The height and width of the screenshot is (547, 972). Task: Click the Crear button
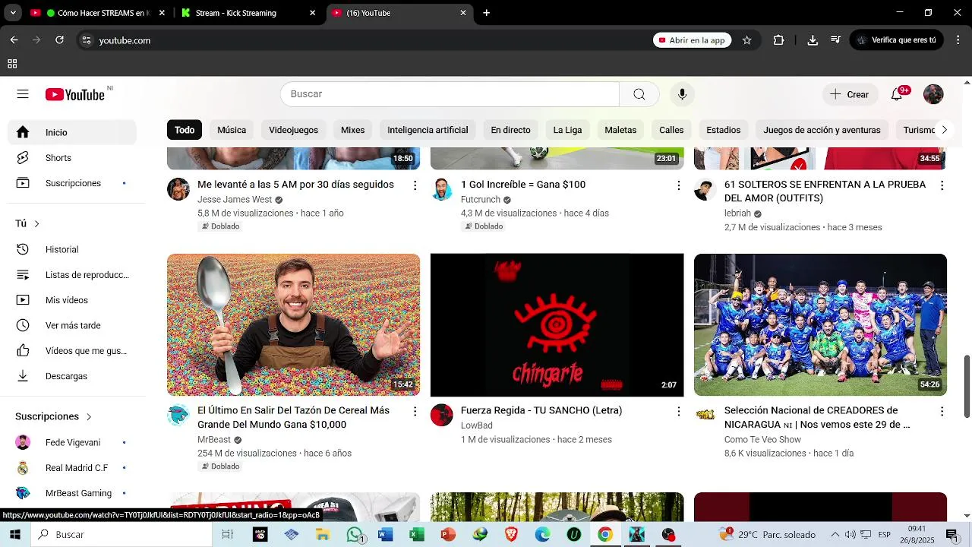[x=849, y=94]
